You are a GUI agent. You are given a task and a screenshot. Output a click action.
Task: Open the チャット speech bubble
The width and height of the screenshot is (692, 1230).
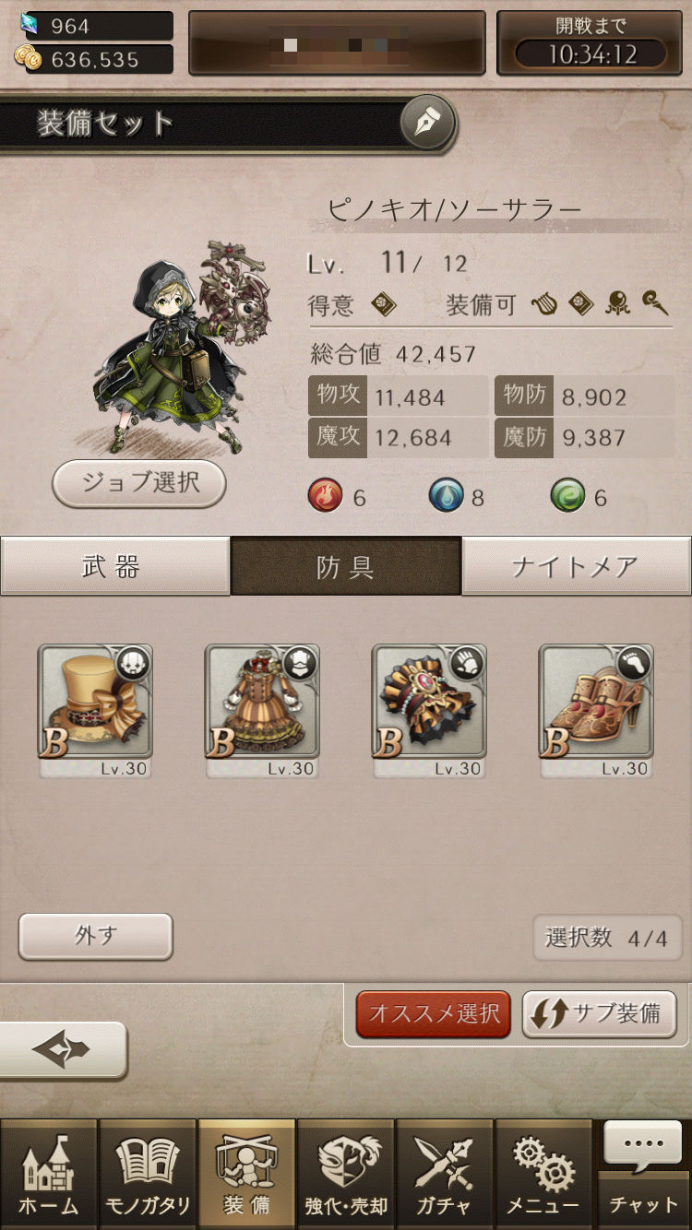click(x=643, y=1174)
